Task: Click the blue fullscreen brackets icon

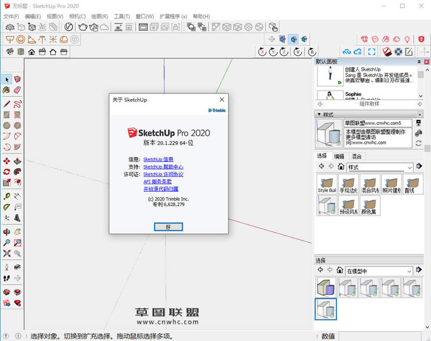Action: (372, 52)
